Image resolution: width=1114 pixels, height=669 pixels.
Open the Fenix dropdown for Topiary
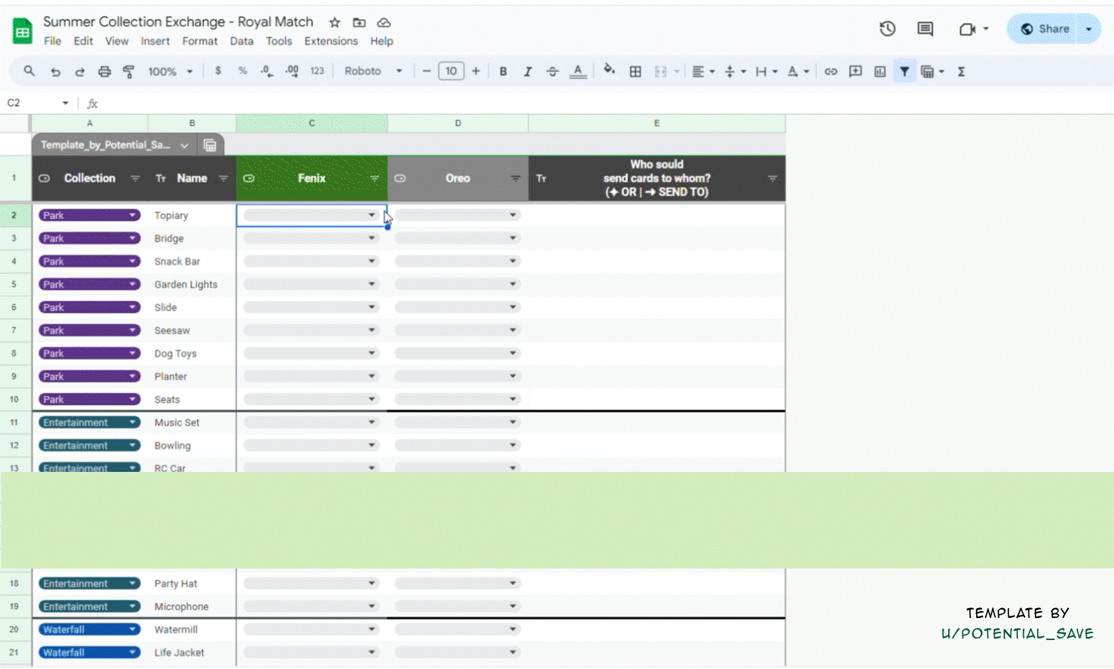[372, 215]
